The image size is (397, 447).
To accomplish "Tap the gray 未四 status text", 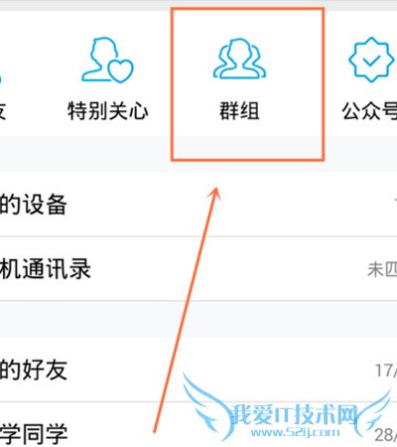I will (382, 269).
